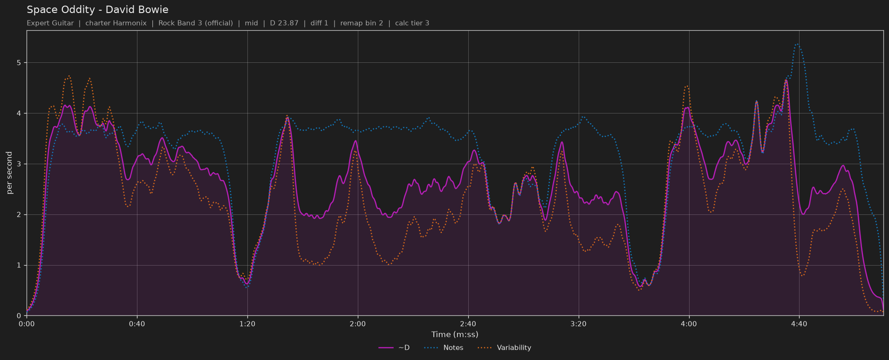Click the y-axis tick label "2"
The width and height of the screenshot is (889, 360).
point(20,215)
